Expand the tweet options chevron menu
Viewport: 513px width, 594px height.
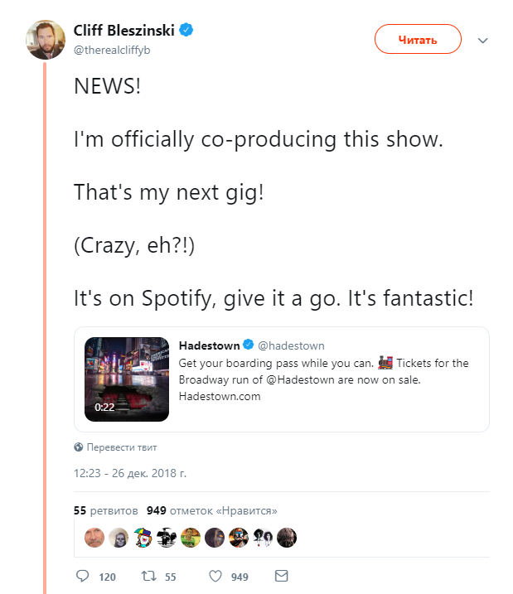[482, 40]
